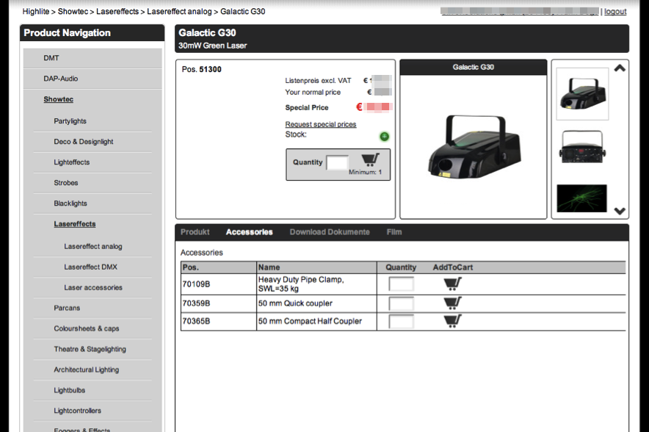Select the rear-panel product thumbnail
649x432 pixels.
point(582,147)
